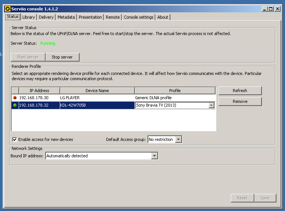Remove the selected renderer device
This screenshot has width=285, height=211.
[x=240, y=101]
